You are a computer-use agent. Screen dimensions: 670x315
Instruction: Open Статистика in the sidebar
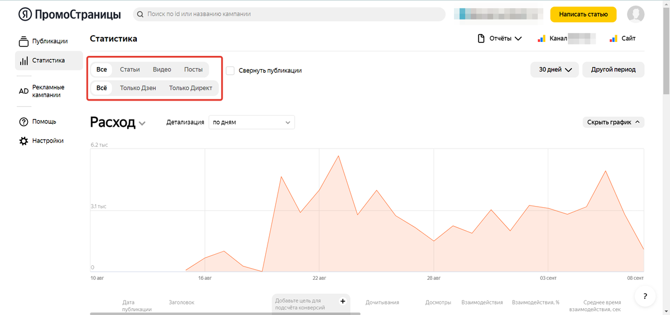pos(49,60)
